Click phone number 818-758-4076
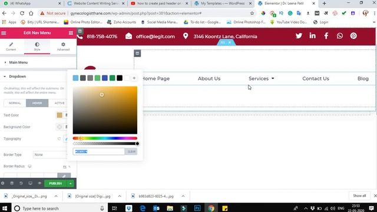Viewport: 377px width, 212px height. pos(102,37)
